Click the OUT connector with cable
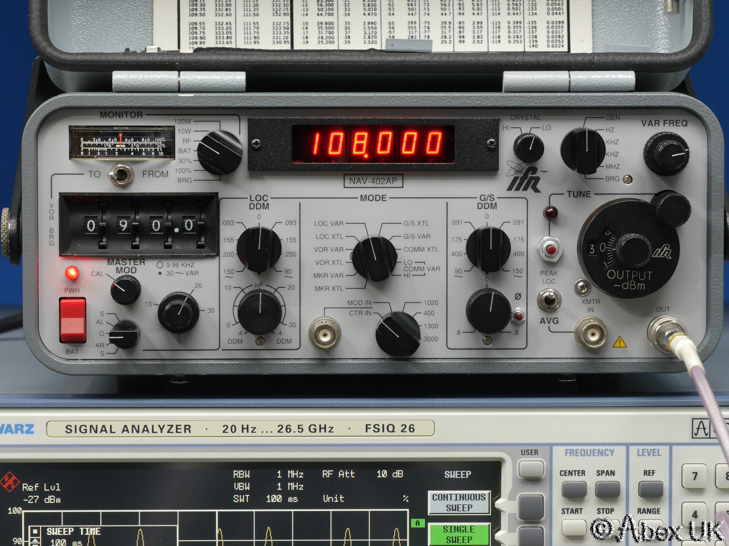 click(665, 332)
